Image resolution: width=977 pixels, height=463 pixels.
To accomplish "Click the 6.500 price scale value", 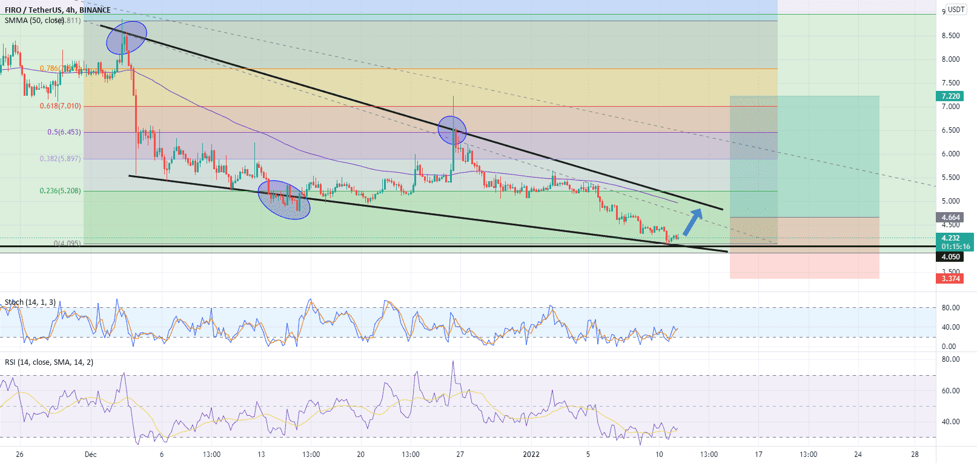I will (950, 130).
